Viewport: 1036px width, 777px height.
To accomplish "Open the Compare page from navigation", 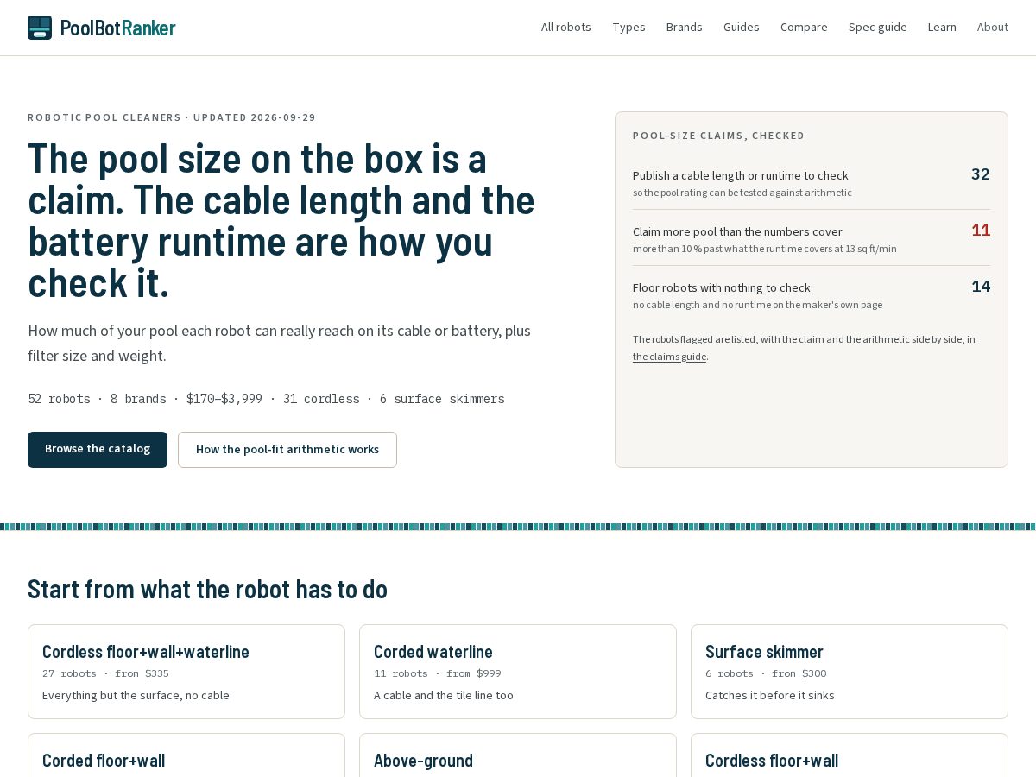I will click(x=804, y=28).
